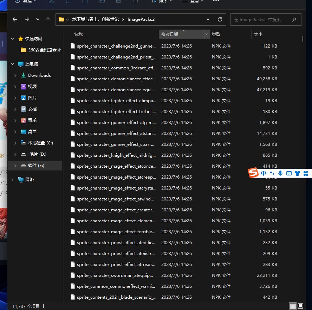312x310 pixels.
Task: Open Sogou soft keyboard
Action: pos(289,173)
